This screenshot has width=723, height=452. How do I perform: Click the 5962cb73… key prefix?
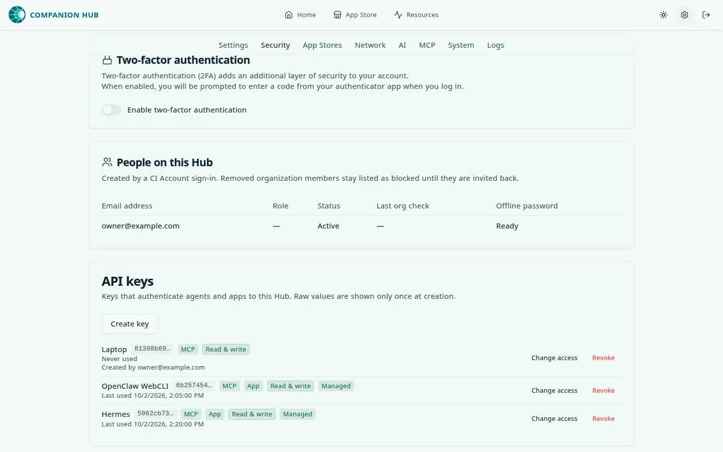click(155, 413)
